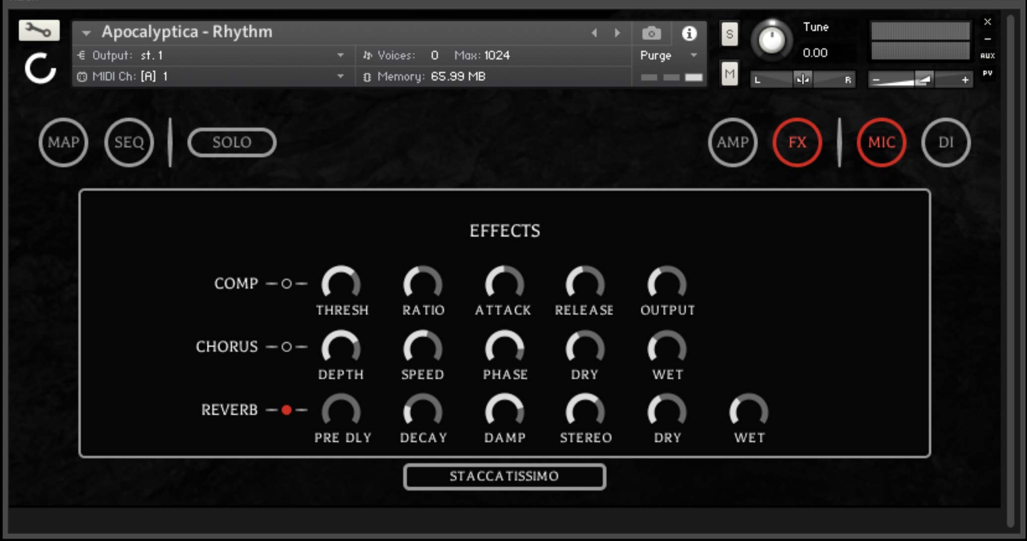
Task: Go to next instrument arrow
Action: click(x=617, y=33)
